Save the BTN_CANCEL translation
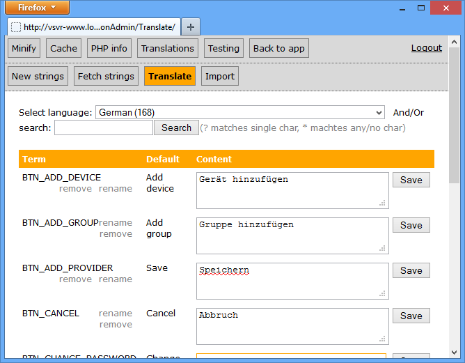 tap(411, 316)
